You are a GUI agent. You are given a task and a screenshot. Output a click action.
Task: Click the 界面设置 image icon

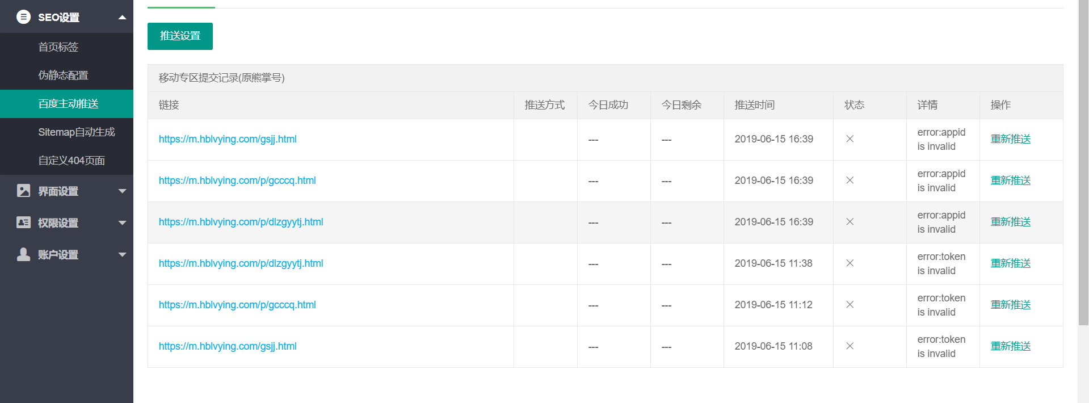coord(23,191)
